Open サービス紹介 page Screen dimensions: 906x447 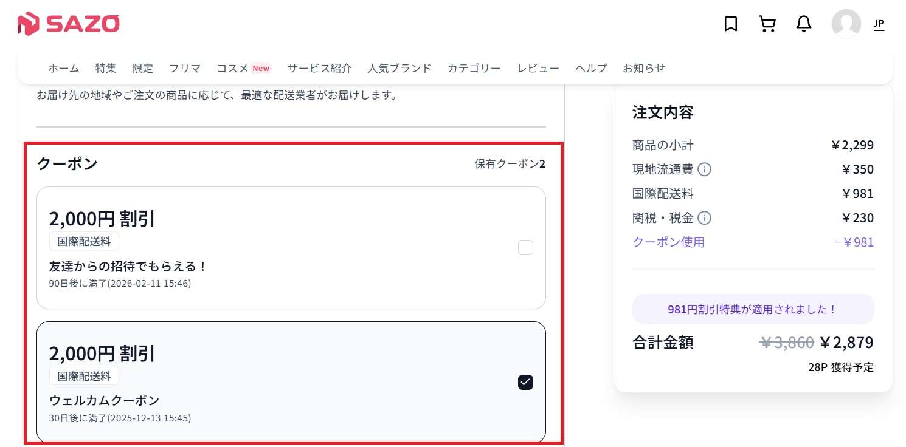tap(319, 68)
